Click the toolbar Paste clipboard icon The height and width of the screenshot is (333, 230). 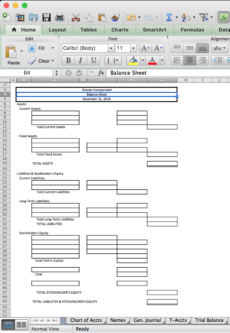[x=102, y=18]
